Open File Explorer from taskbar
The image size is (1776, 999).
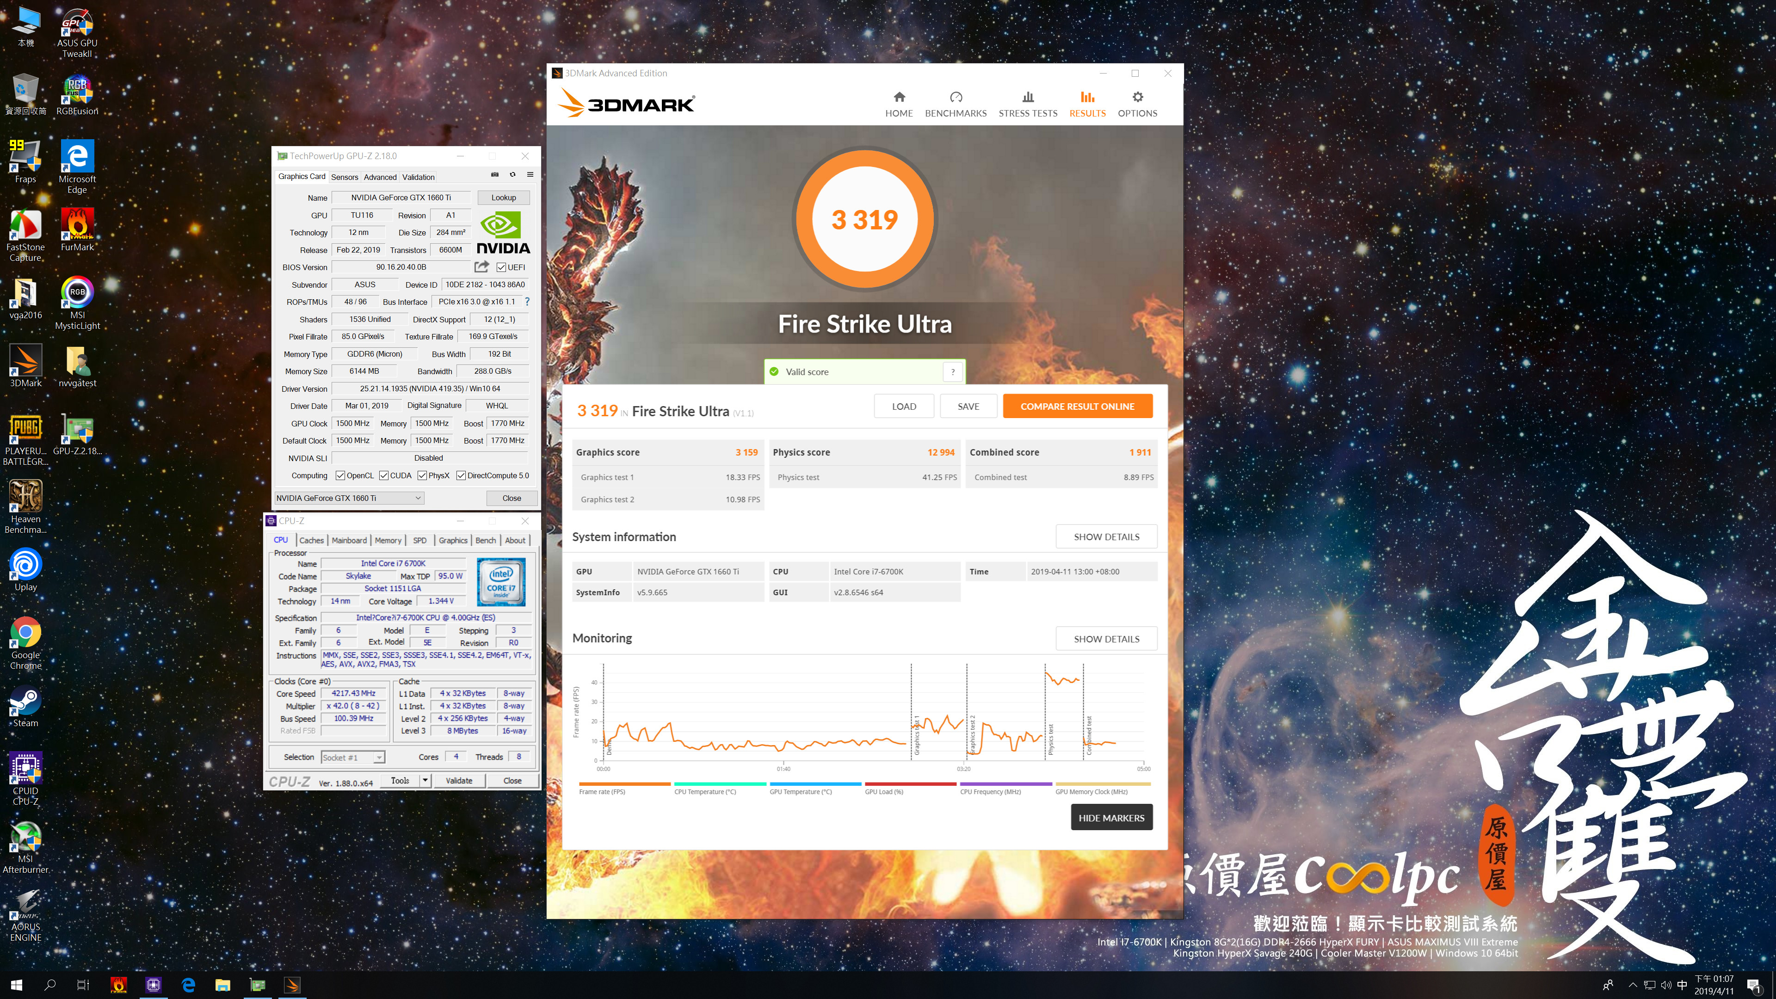[x=222, y=985]
